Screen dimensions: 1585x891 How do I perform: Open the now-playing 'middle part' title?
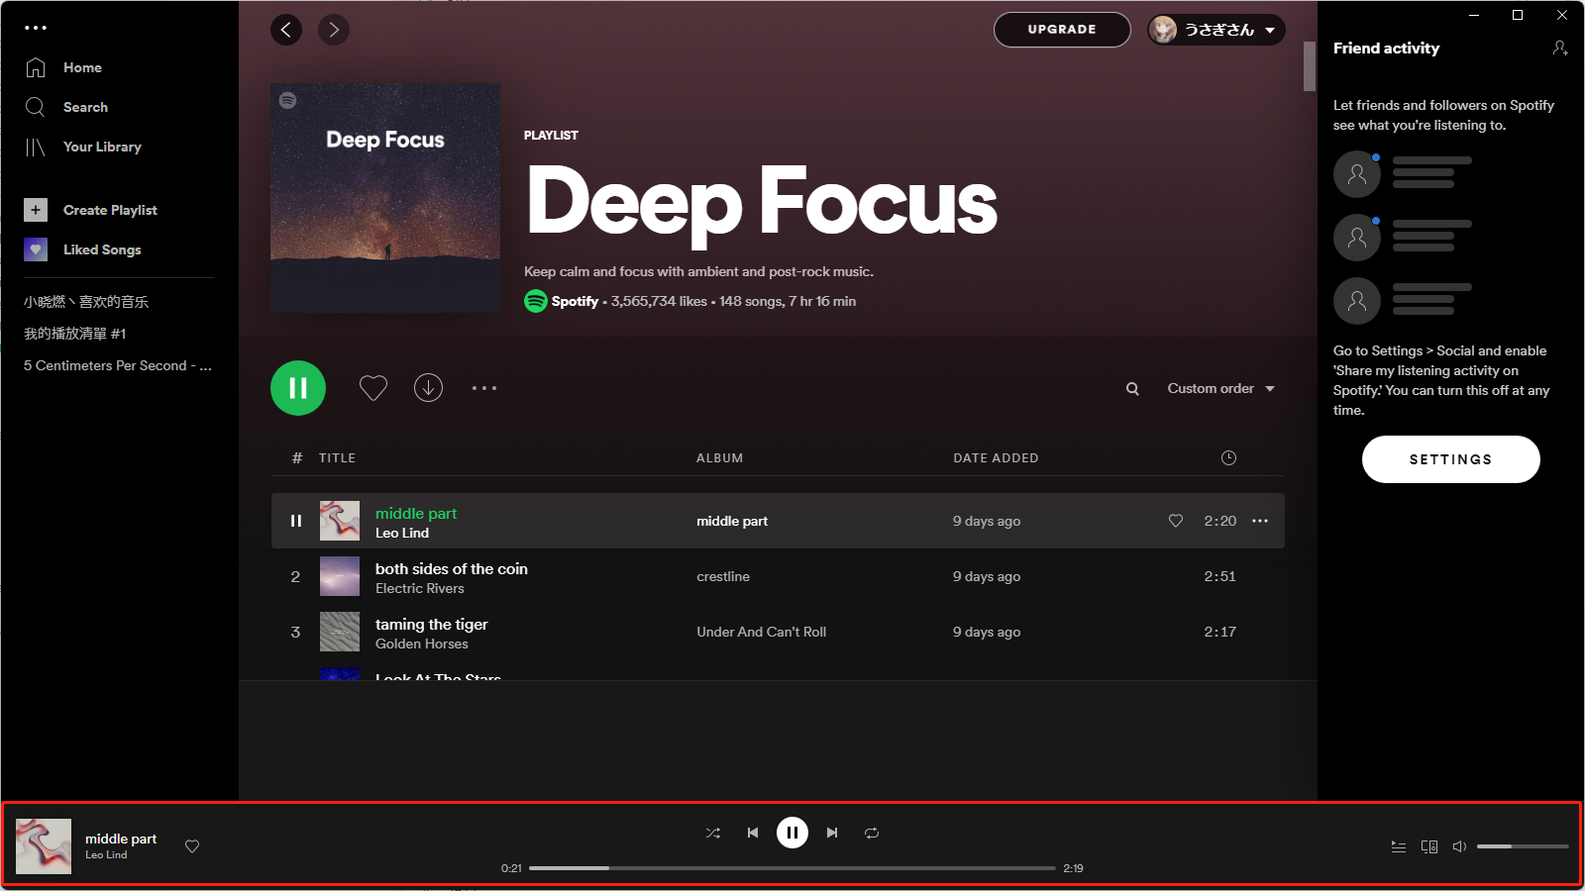click(x=121, y=839)
